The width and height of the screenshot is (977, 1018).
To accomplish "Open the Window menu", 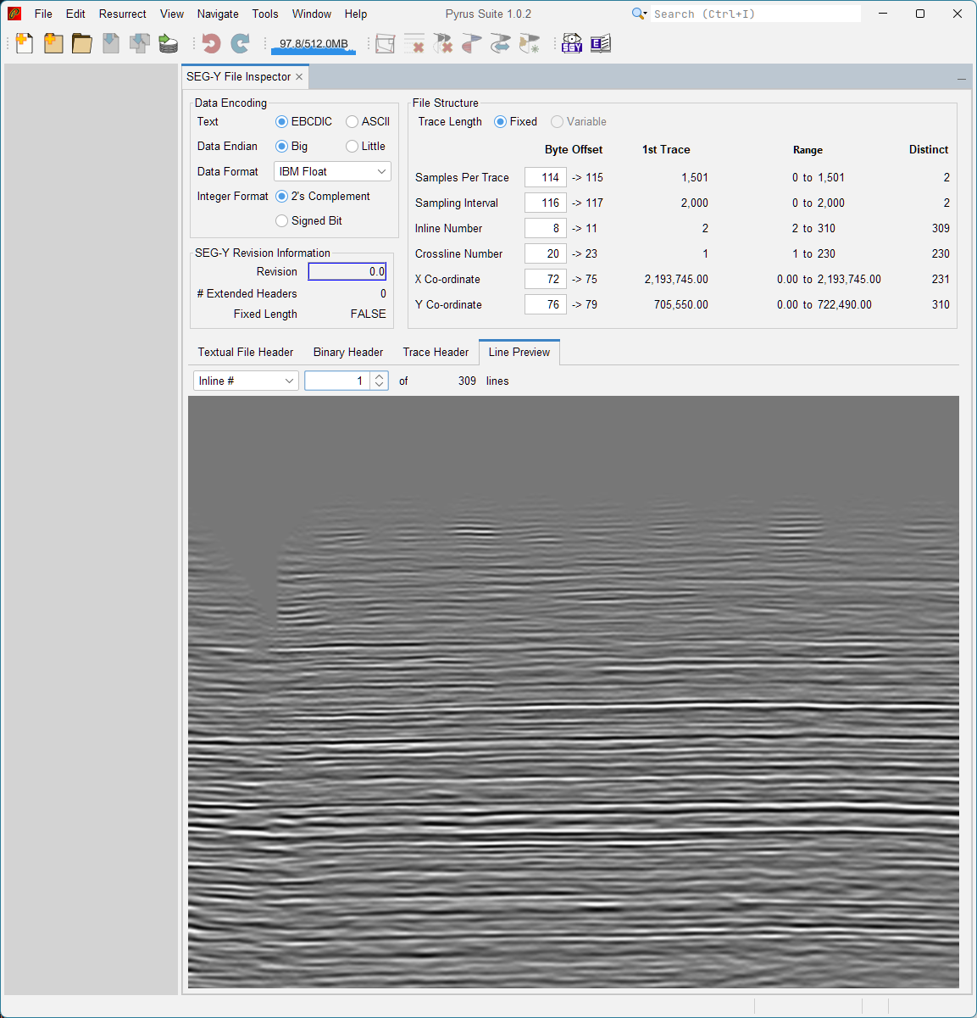I will [x=312, y=14].
